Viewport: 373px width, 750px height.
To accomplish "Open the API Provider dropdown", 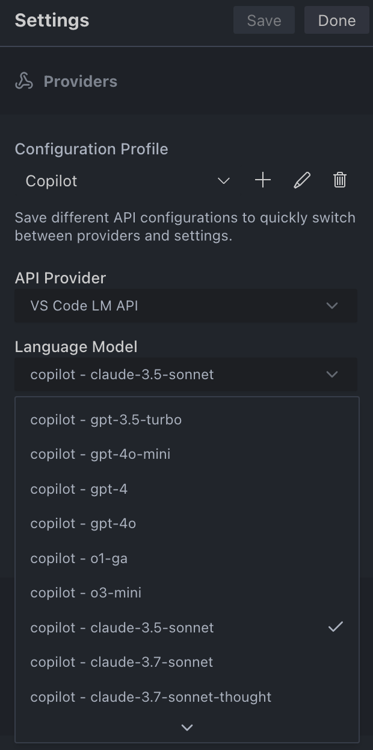I will point(185,306).
